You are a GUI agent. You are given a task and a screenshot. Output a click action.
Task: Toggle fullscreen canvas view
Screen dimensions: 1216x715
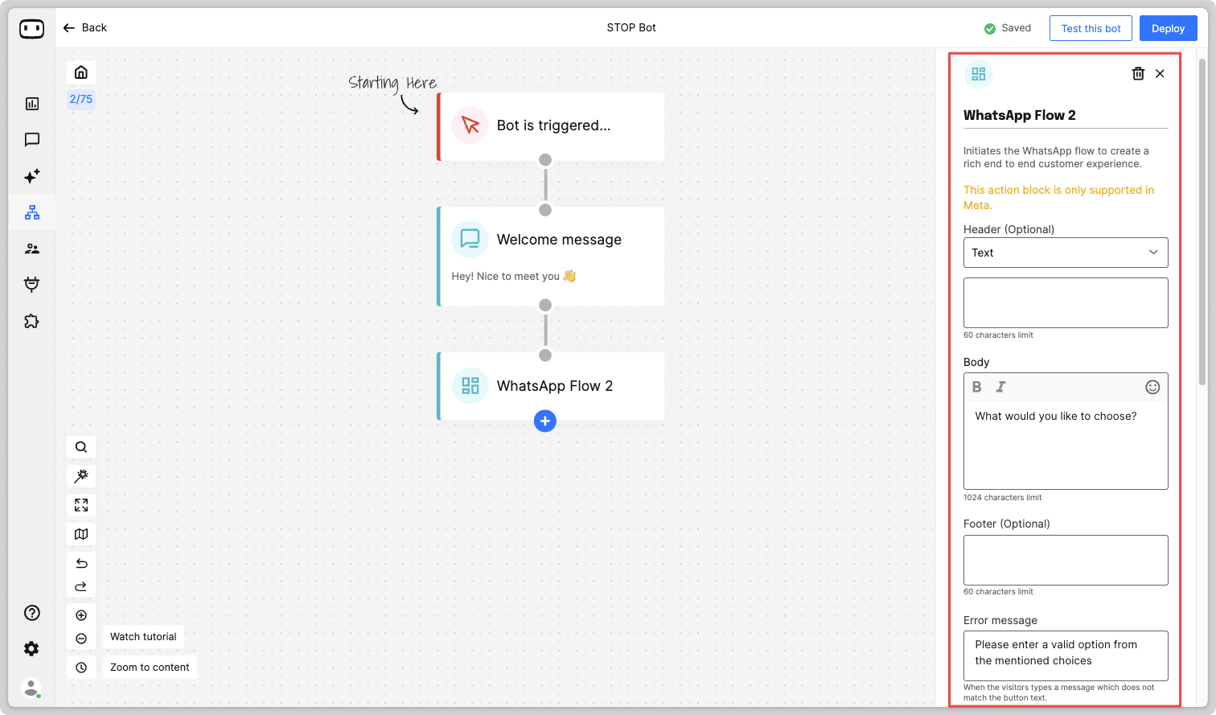click(81, 505)
